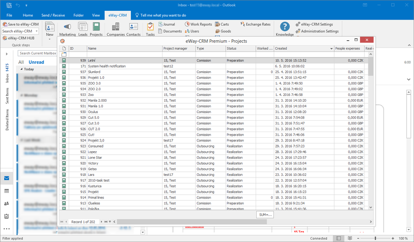The width and height of the screenshot is (414, 242).
Task: Select project row 'Kusturica'
Action: click(x=214, y=186)
